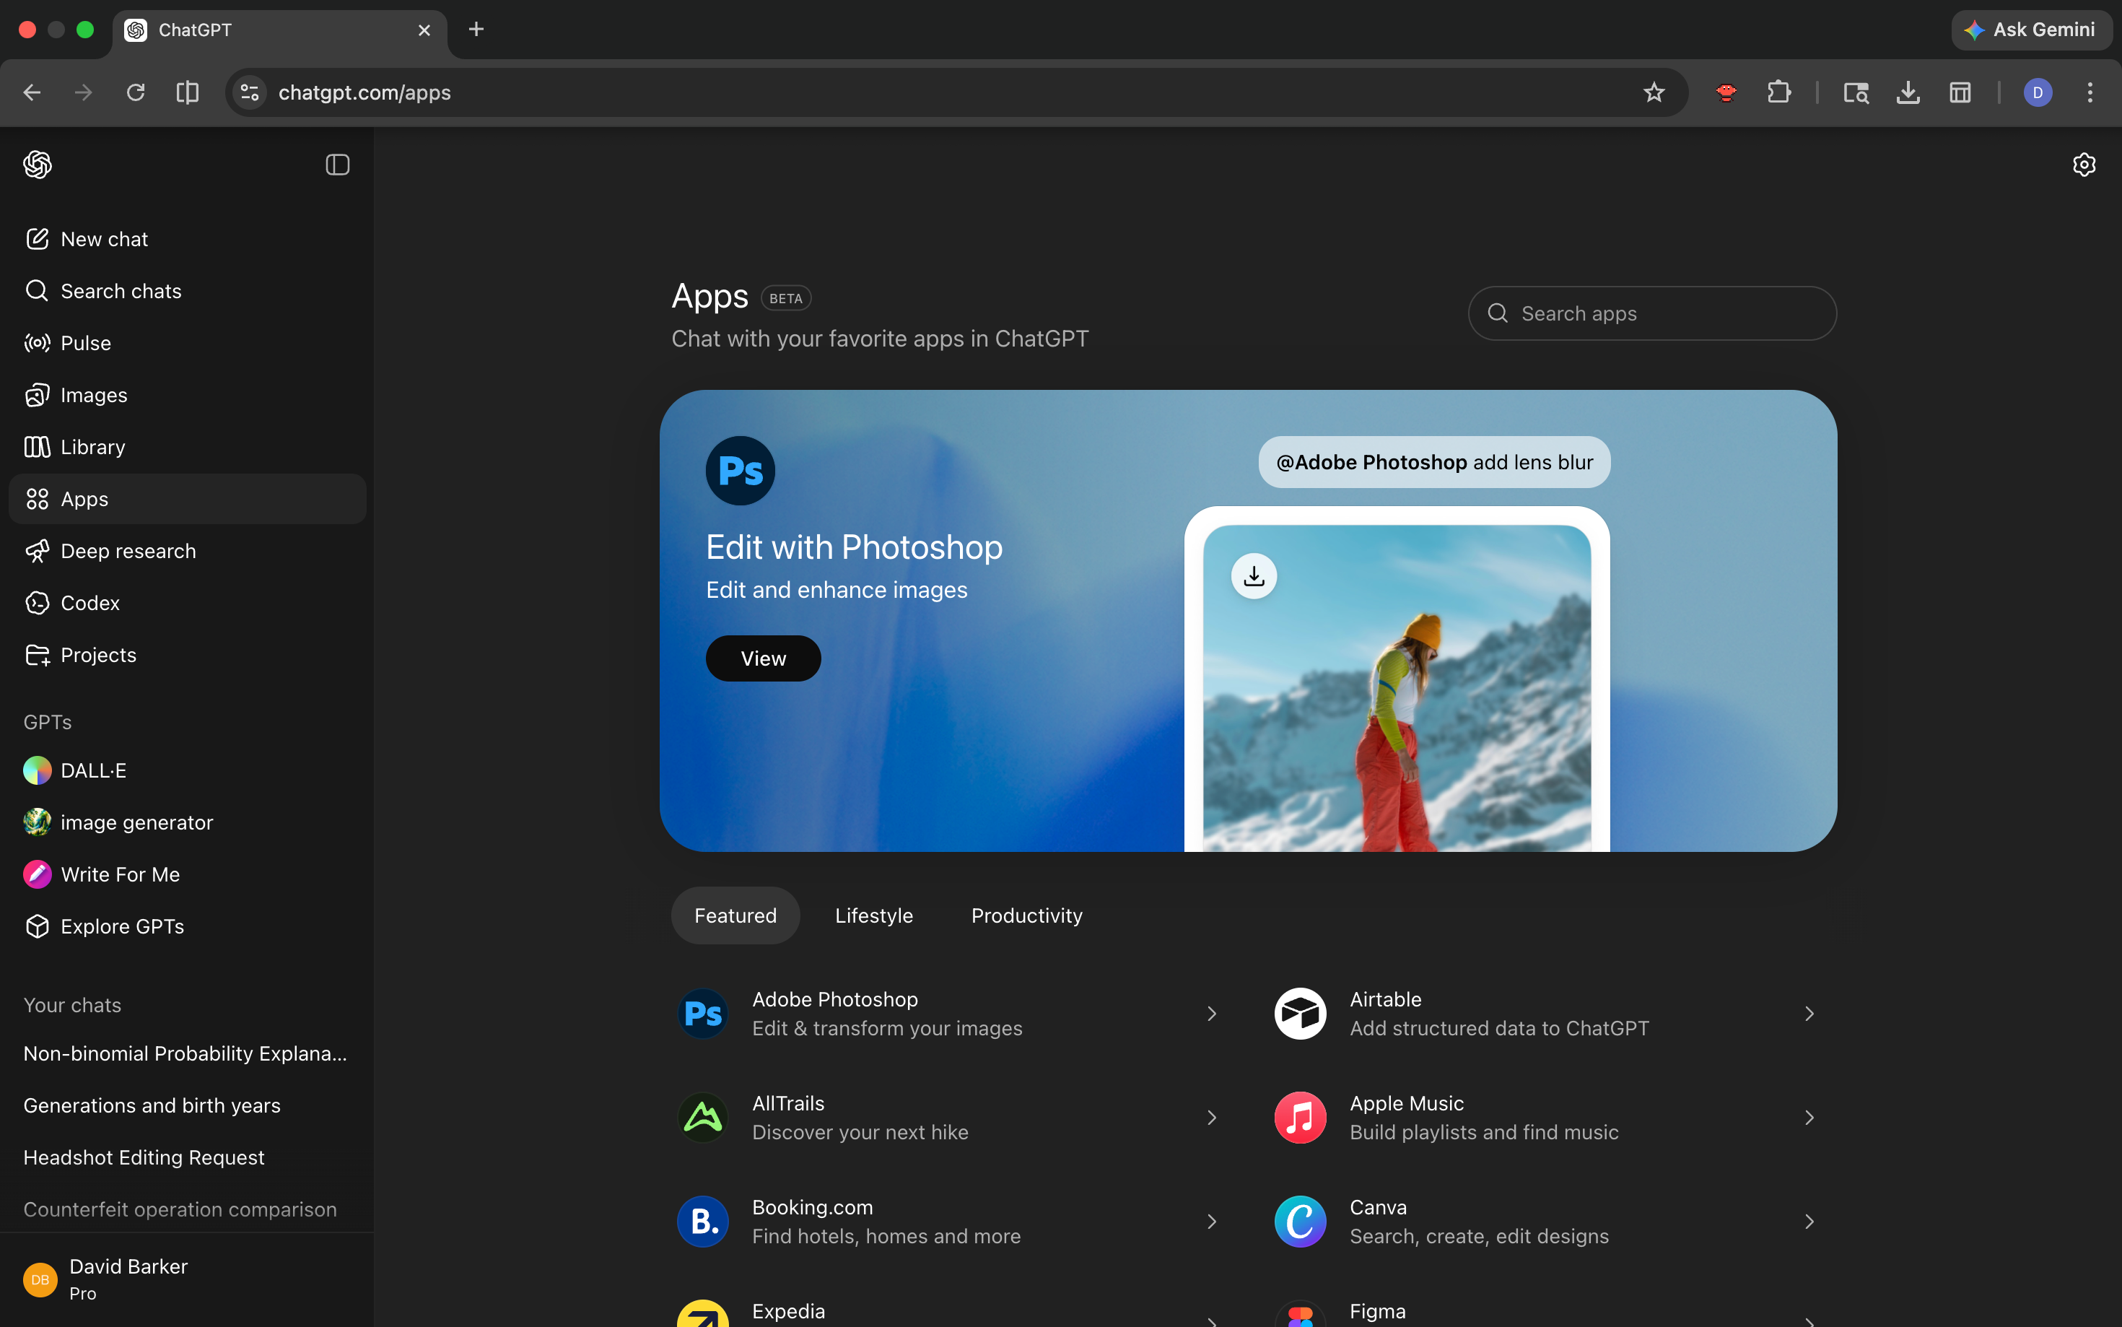Close the ChatGPT tab
Viewport: 2122px width, 1327px height.
pyautogui.click(x=424, y=30)
